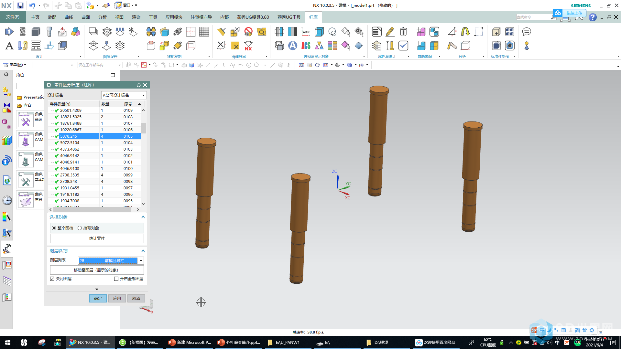Open the 文件(F) menu
The height and width of the screenshot is (349, 621).
click(x=13, y=17)
